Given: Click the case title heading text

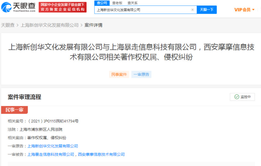Looking at the screenshot, I should (131, 52).
